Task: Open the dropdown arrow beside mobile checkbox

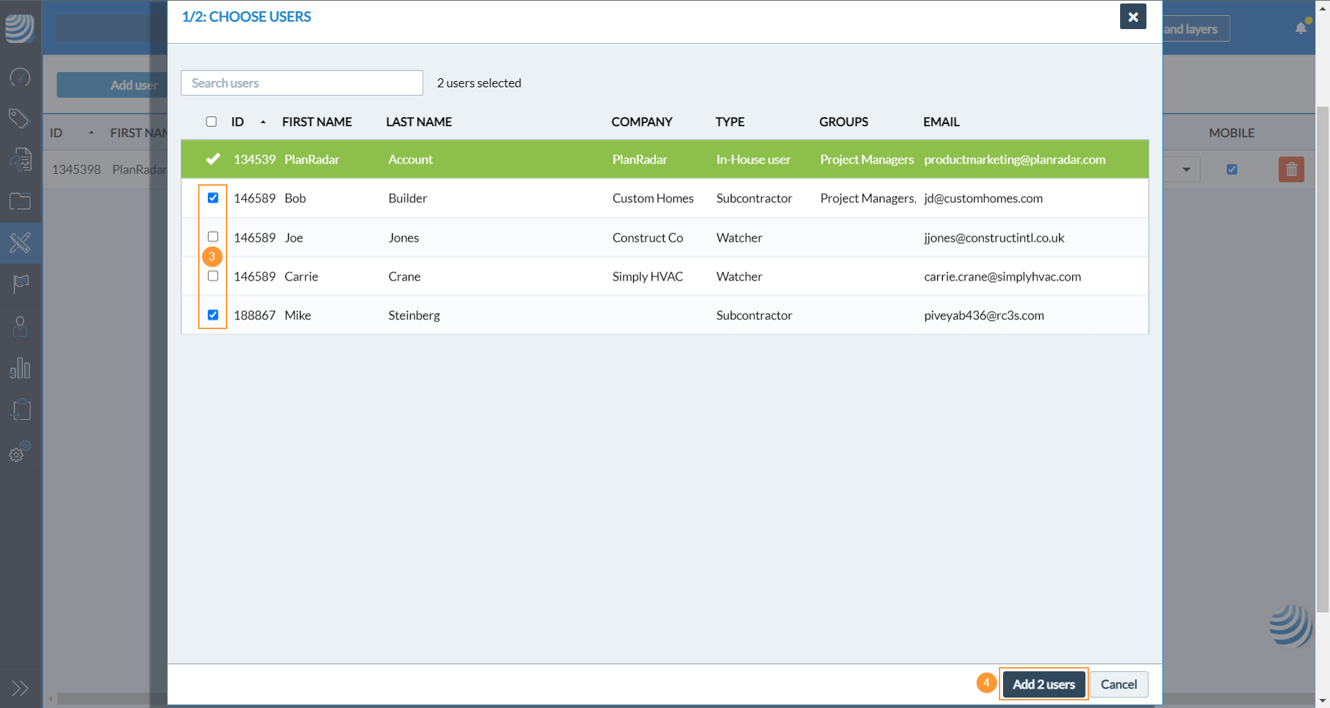Action: 1187,170
